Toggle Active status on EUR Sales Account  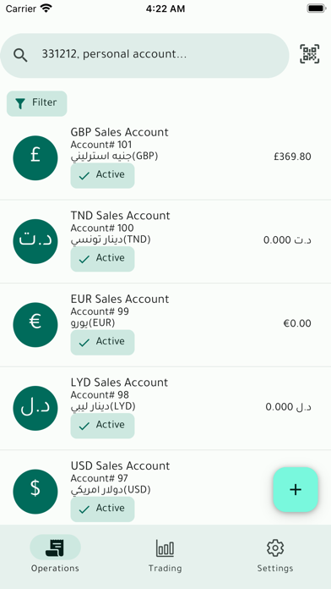click(x=102, y=342)
